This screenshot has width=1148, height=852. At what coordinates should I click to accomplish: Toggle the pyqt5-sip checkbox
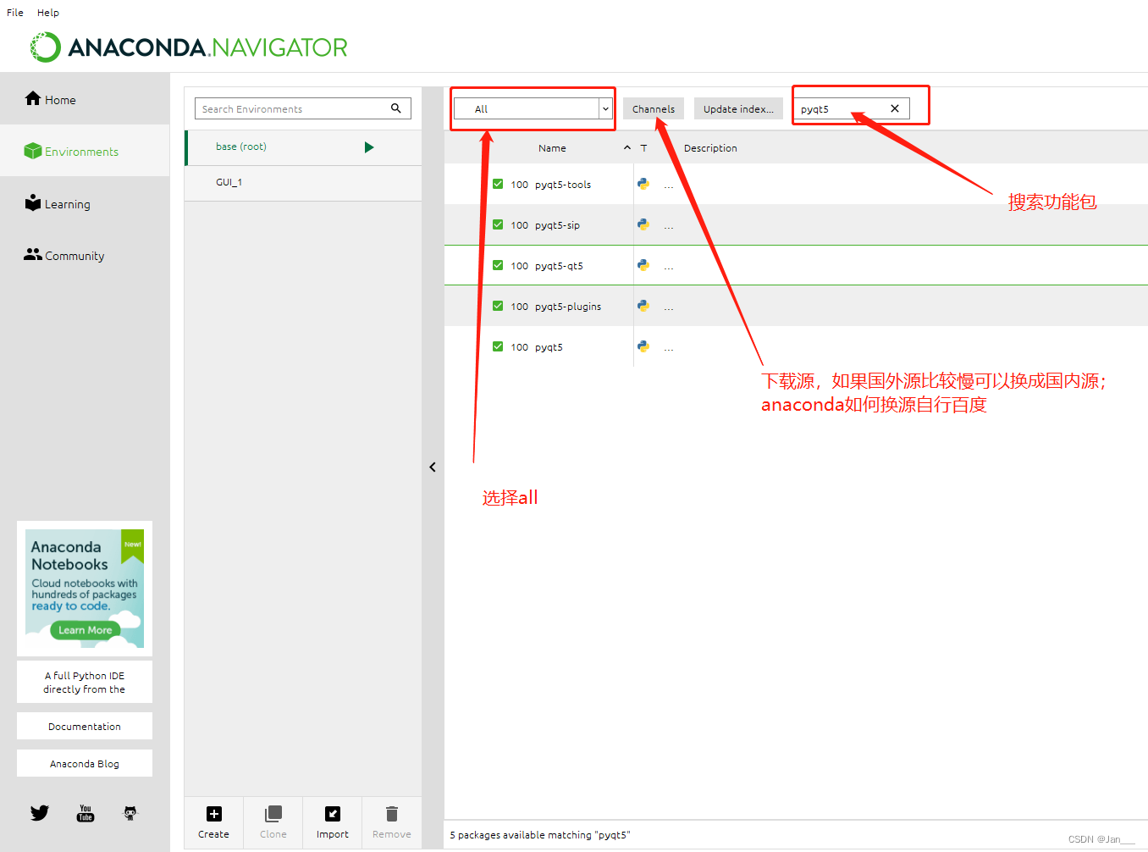point(498,224)
